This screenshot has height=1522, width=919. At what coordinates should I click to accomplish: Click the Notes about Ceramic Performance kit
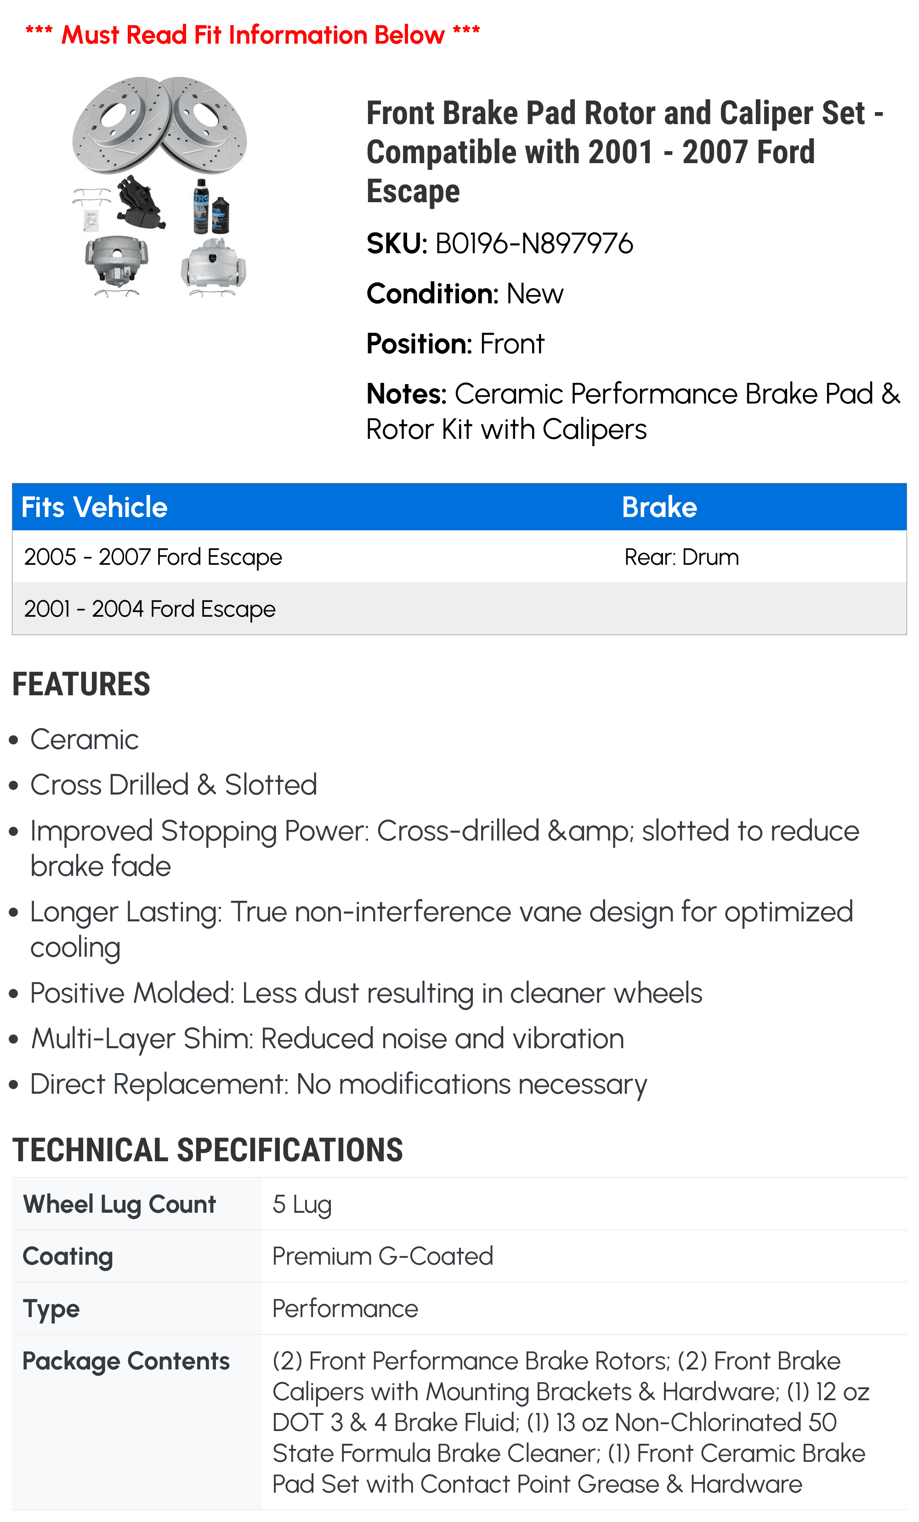pyautogui.click(x=634, y=411)
